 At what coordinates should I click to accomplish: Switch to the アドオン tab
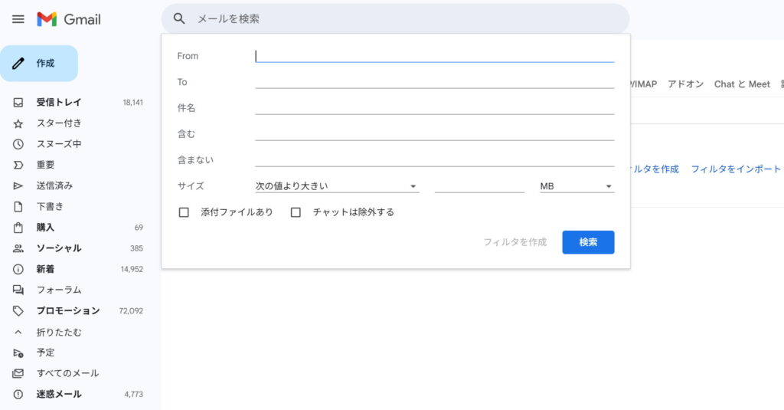pyautogui.click(x=685, y=84)
